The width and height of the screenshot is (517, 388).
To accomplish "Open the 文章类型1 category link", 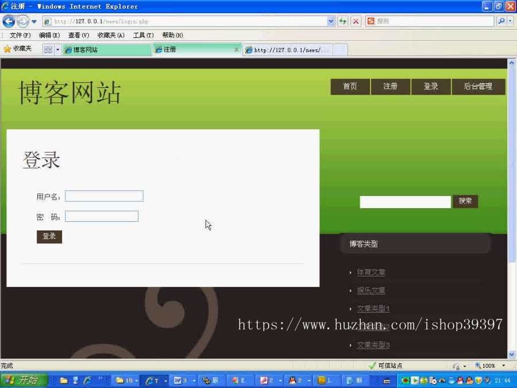I will click(x=373, y=309).
